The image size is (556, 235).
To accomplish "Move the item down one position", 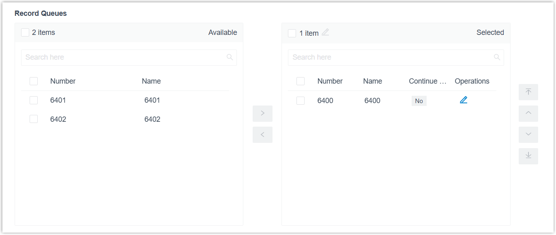I will coord(528,135).
